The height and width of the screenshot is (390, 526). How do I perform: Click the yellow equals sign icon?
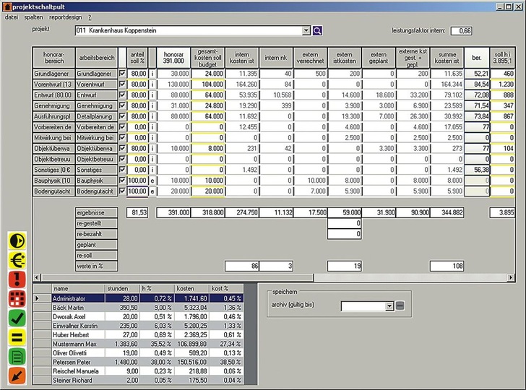coord(16,337)
